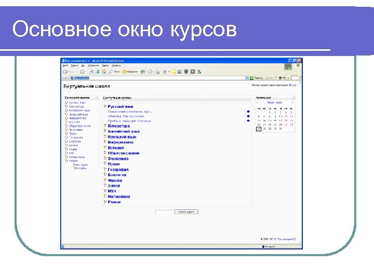Open Поиск курса link in sidebar
The image size is (374, 280).
81,165
